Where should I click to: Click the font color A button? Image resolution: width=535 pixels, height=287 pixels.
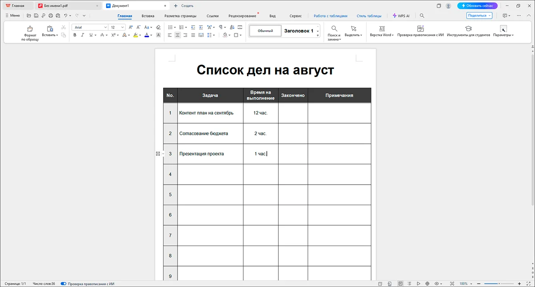click(147, 35)
